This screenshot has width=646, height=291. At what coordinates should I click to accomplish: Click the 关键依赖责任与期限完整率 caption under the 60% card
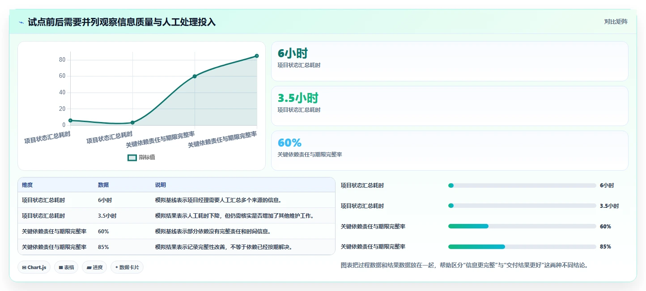[x=310, y=155]
